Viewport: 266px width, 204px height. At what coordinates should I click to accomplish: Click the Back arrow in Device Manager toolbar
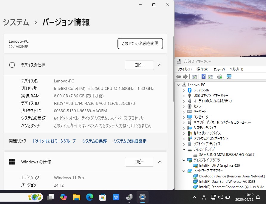click(x=178, y=76)
